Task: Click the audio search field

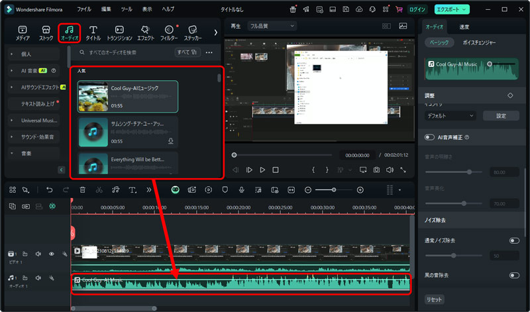Action: point(125,52)
